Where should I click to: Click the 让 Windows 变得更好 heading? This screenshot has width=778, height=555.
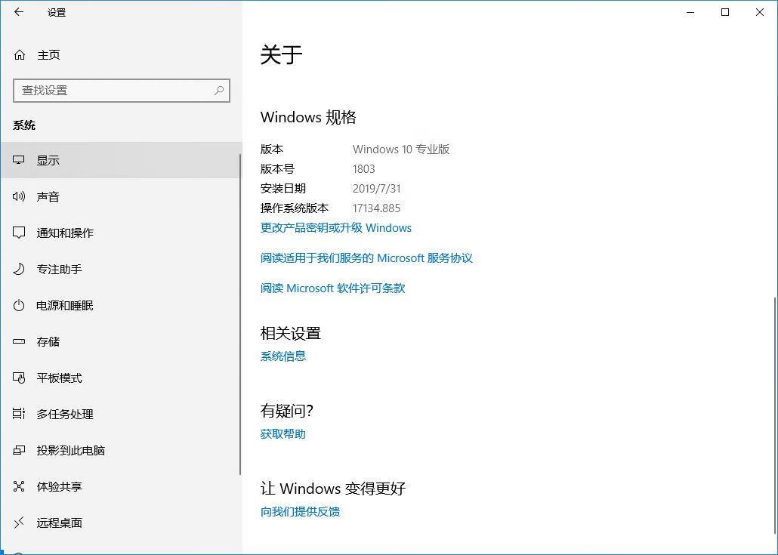(x=333, y=489)
